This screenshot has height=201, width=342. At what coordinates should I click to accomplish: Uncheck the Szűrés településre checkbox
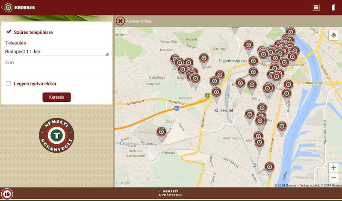[9, 32]
